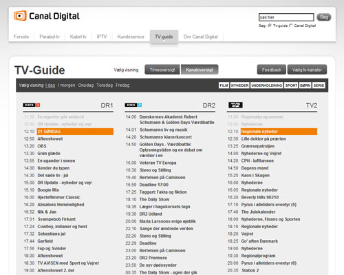The height and width of the screenshot is (275, 344).
Task: Open Schumanns klaverkoncert on DR2
Action: [x=166, y=137]
